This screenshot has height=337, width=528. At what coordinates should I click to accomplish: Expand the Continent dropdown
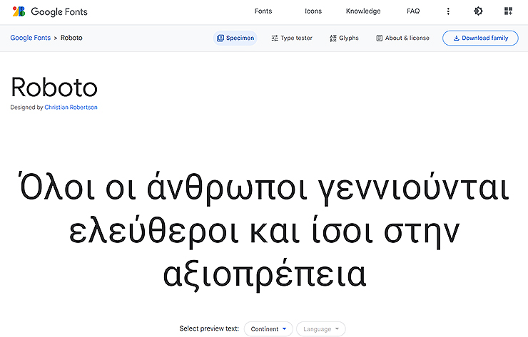pyautogui.click(x=268, y=329)
